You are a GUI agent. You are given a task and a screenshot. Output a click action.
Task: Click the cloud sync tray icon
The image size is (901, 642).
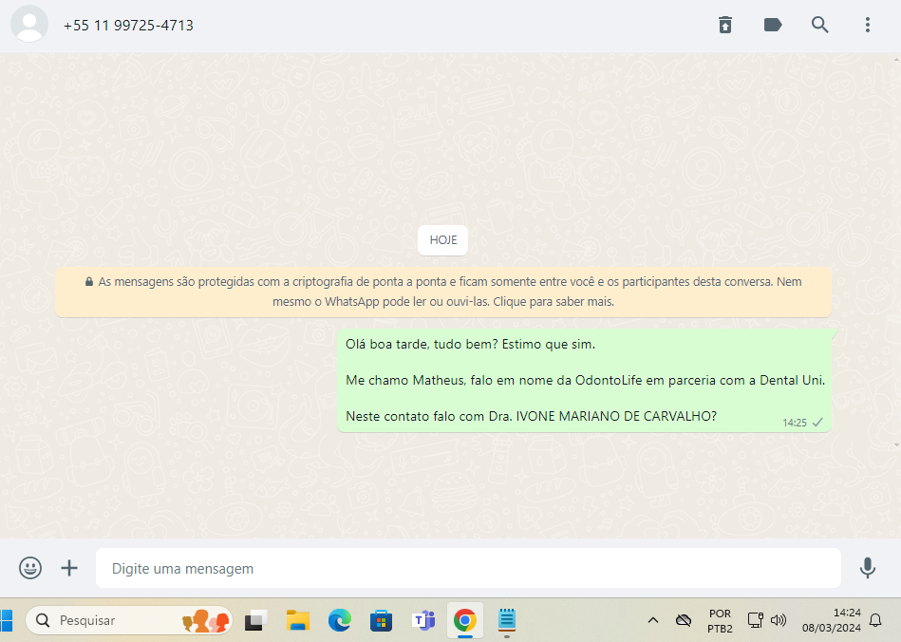click(684, 620)
